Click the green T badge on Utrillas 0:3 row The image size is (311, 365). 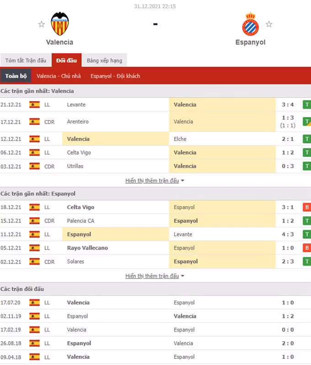(x=307, y=166)
